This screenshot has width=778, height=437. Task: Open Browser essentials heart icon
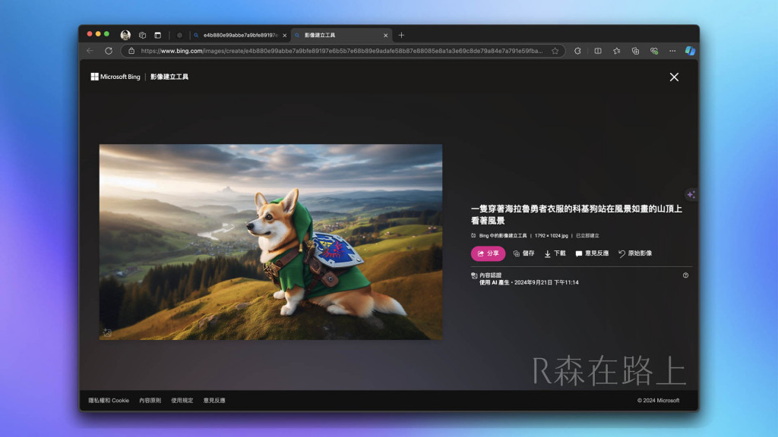654,51
